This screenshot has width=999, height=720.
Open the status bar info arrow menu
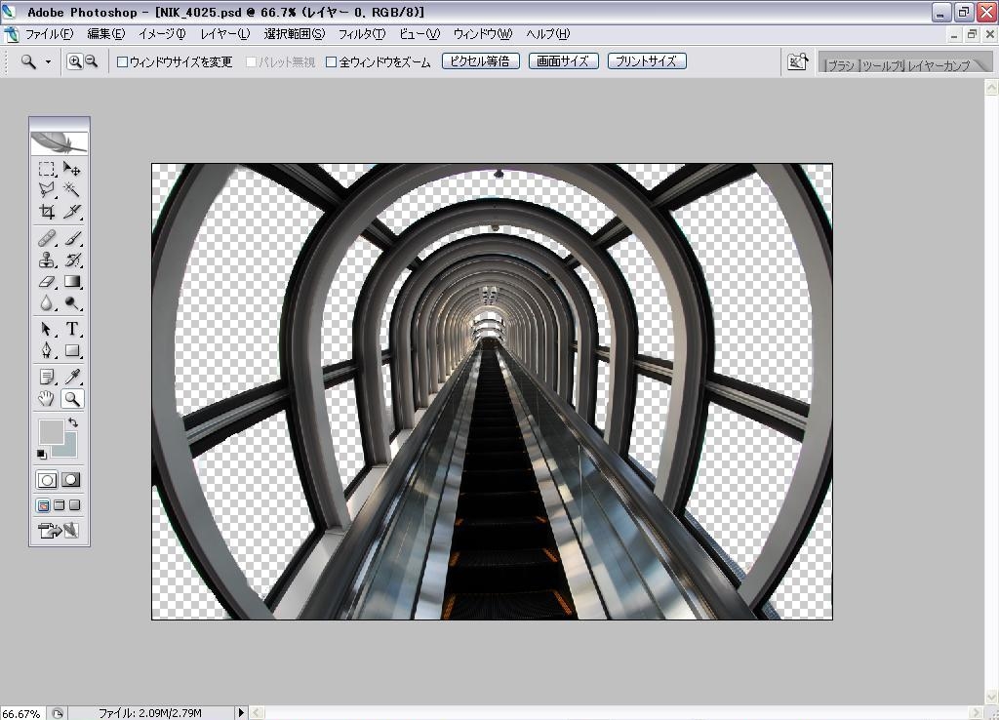pyautogui.click(x=241, y=713)
